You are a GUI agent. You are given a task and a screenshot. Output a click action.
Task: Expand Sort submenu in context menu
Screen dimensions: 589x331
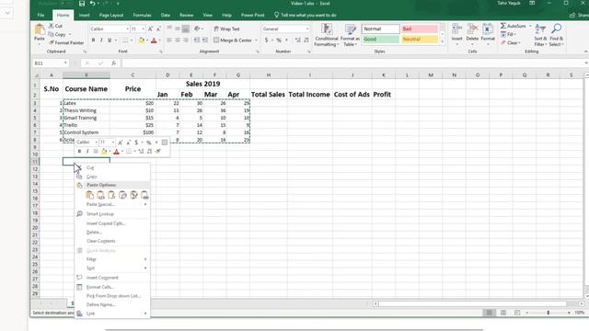[x=145, y=268]
